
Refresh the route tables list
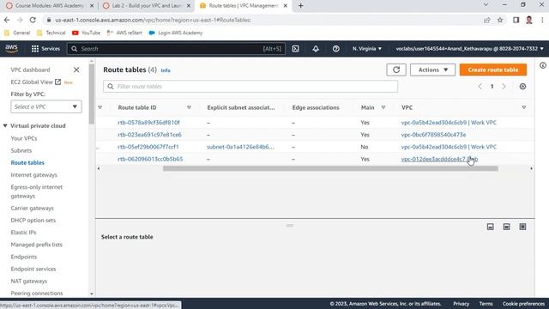click(x=396, y=70)
